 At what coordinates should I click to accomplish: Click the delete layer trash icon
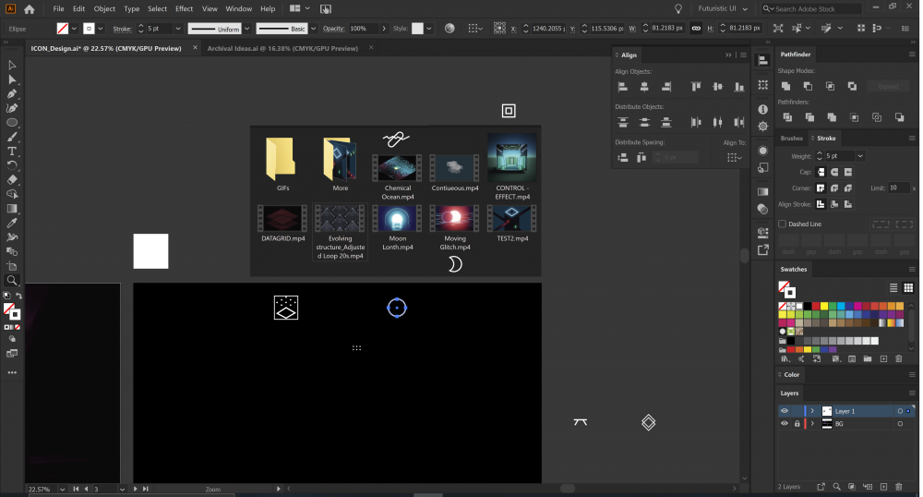pyautogui.click(x=898, y=487)
